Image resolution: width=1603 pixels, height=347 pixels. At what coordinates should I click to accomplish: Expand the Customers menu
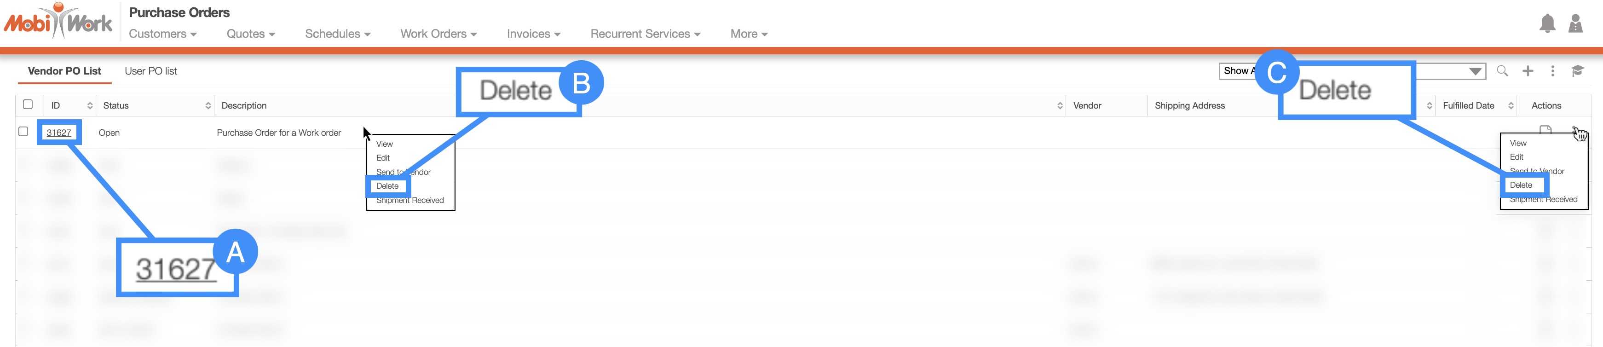click(x=162, y=34)
